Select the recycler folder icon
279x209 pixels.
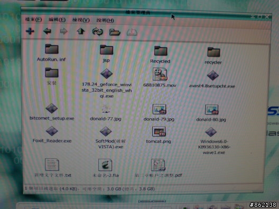pyautogui.click(x=213, y=52)
